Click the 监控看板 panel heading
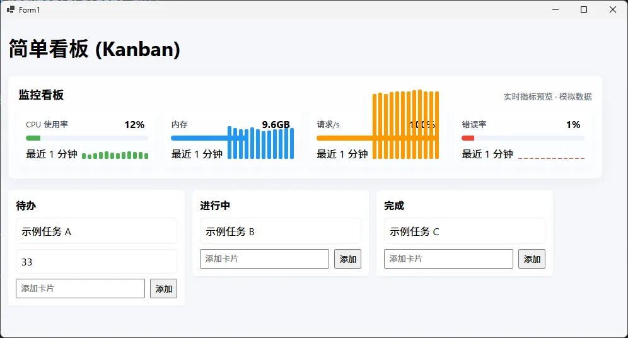Screen dimensions: 628x338 41,95
